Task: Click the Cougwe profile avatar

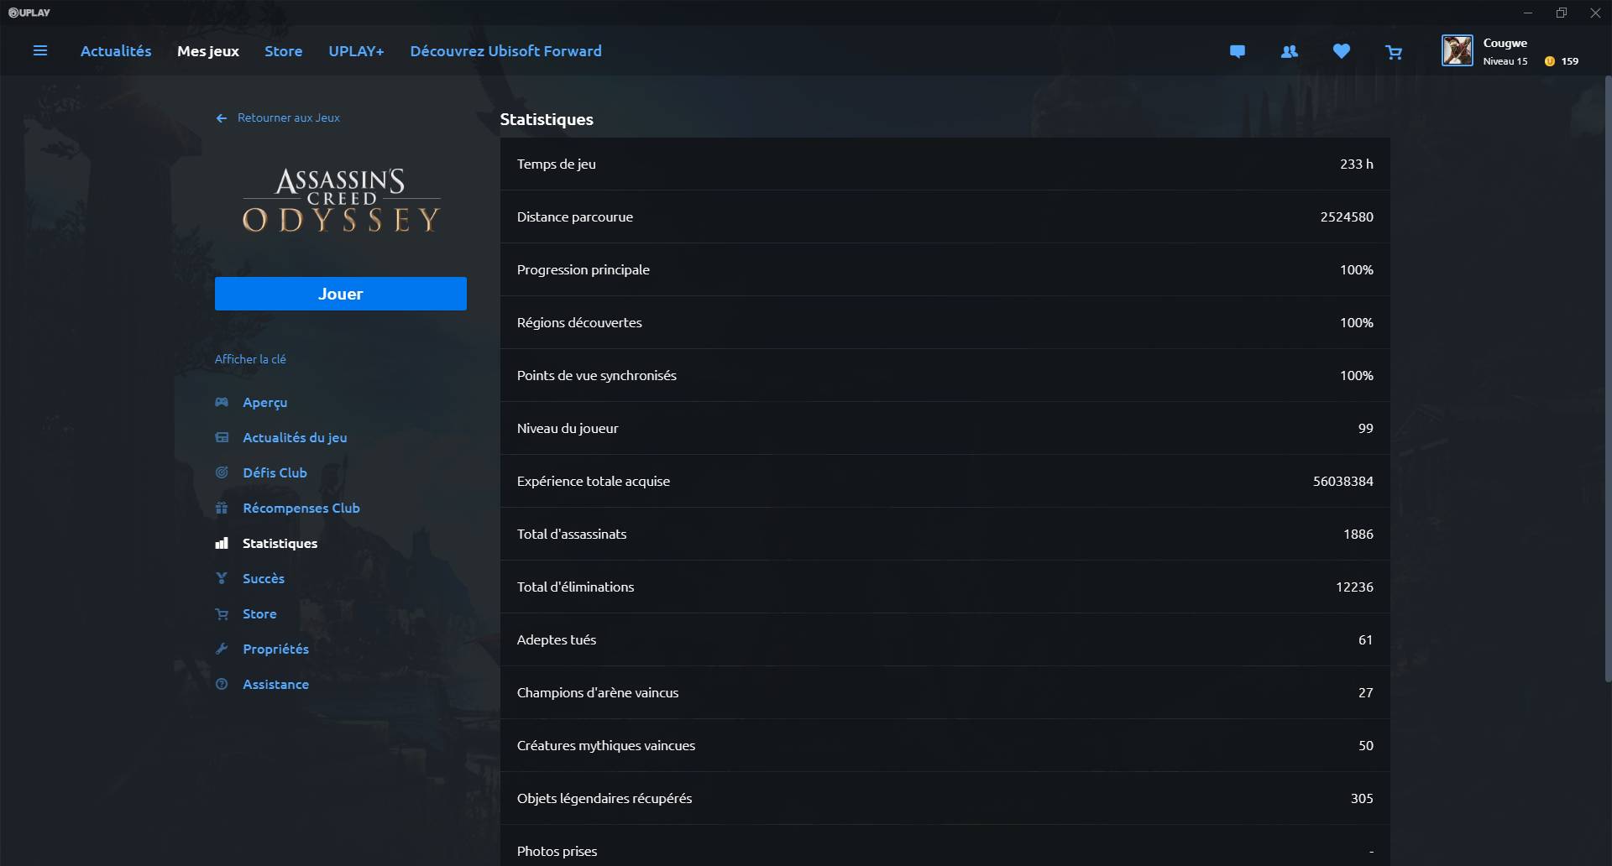Action: click(x=1457, y=50)
